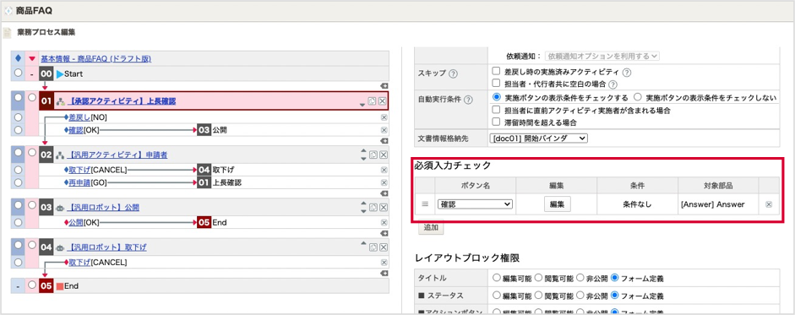This screenshot has height=315, width=795.
Task: Collapse tree with red triangle icon
Action: point(32,59)
